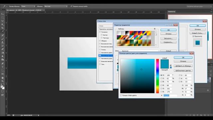Viewport: 213px width, 120px height.
Task: Select the Quick Selection tool
Action: (x=2, y=25)
